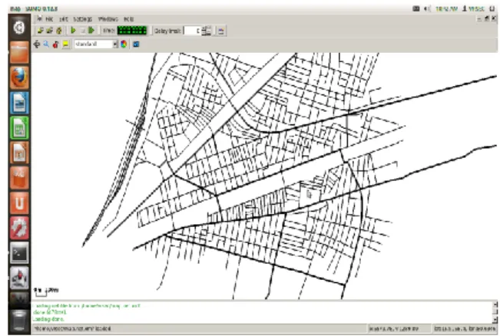
Task: Open the sound volume indicator
Action: point(427,8)
